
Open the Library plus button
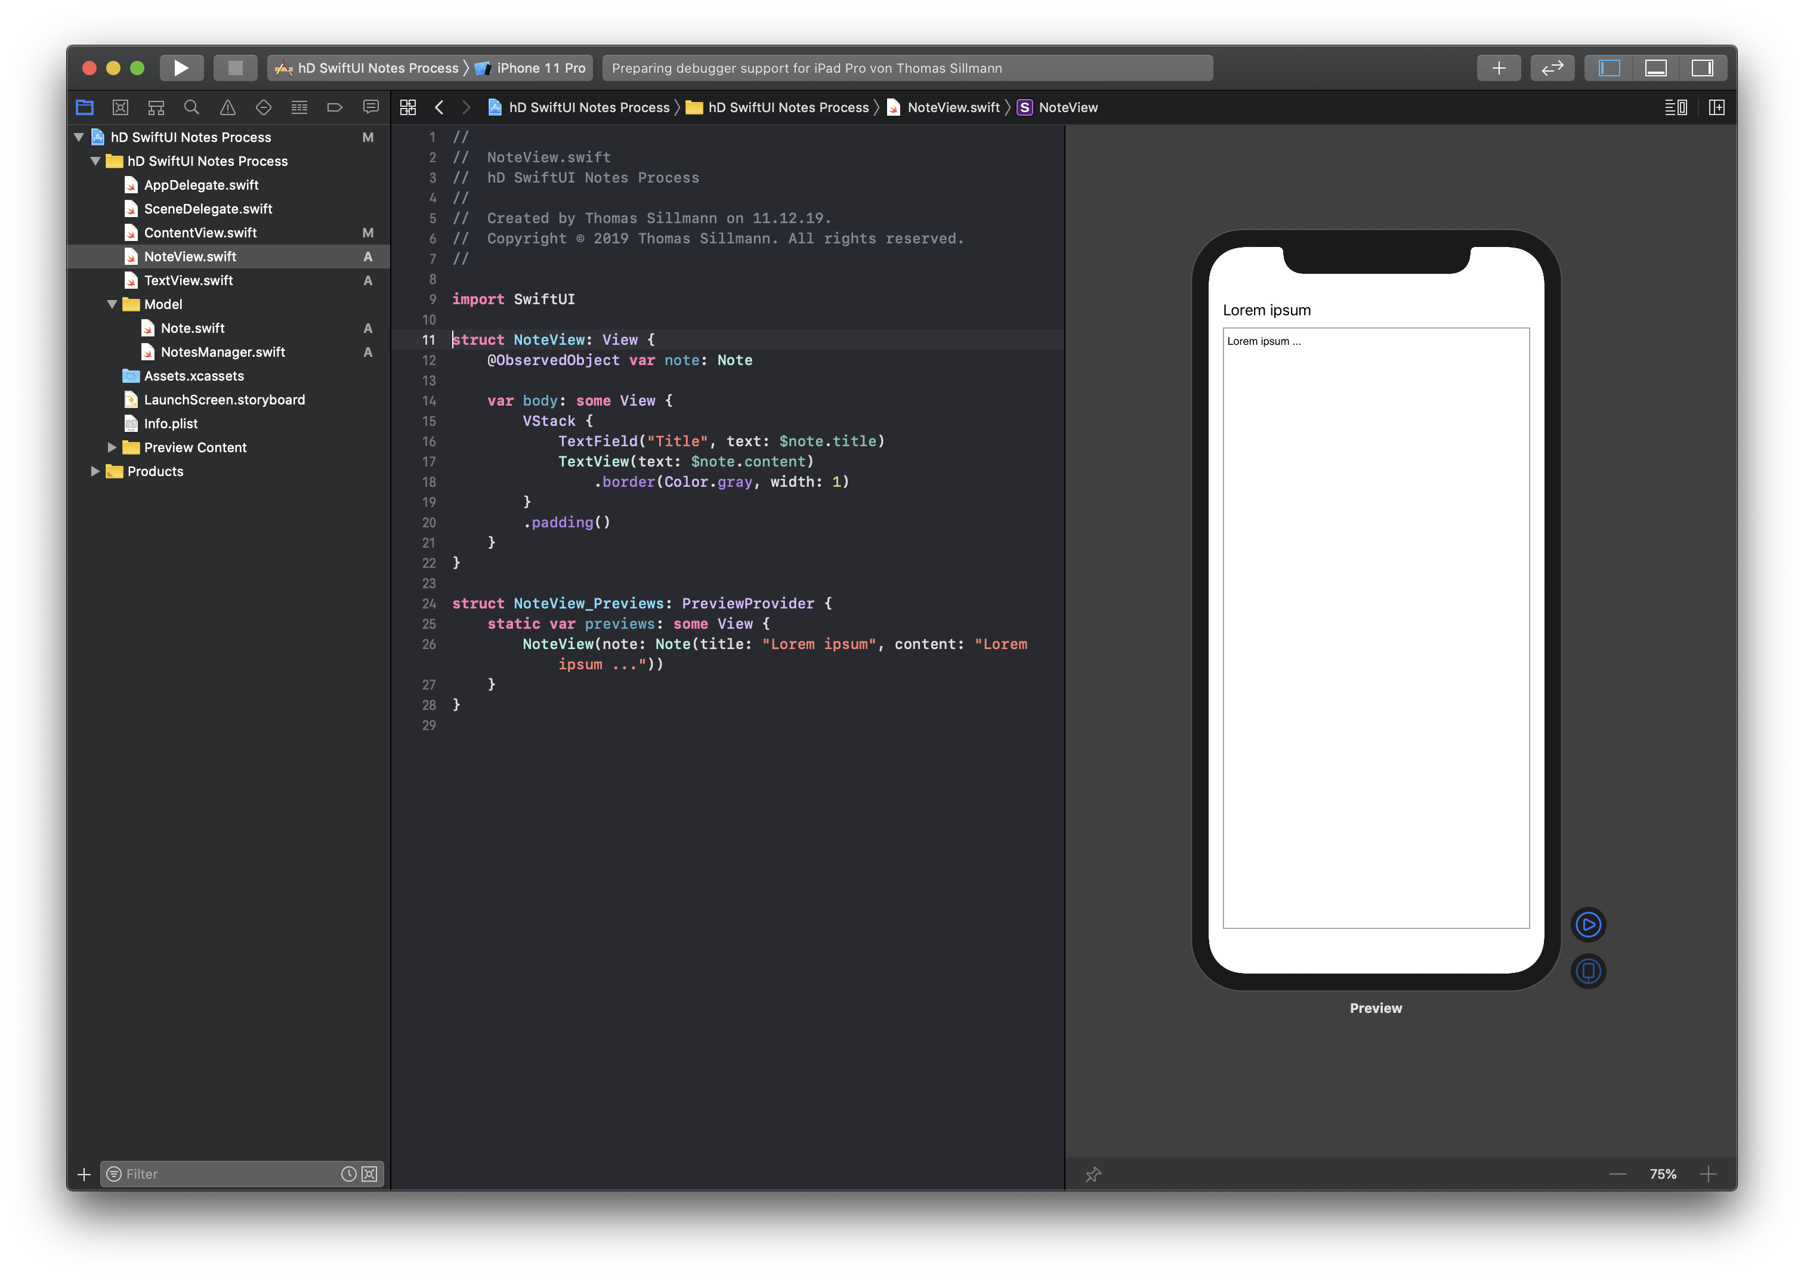[1499, 68]
